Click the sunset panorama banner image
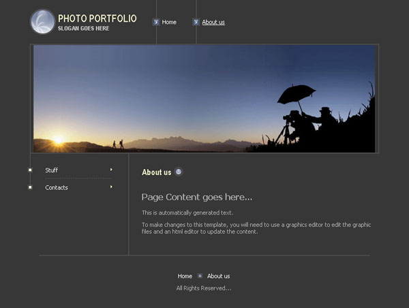Image resolution: width=409 pixels, height=308 pixels. (x=204, y=99)
